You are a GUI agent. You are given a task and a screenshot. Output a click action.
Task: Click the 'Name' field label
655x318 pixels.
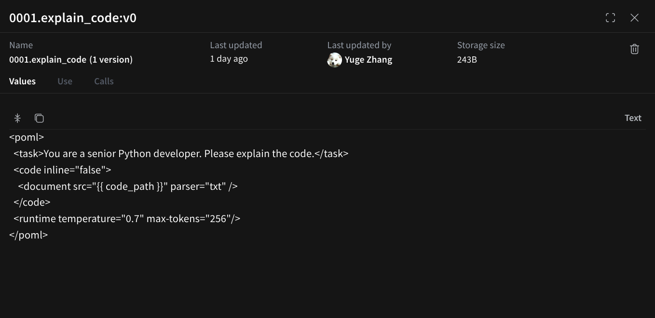tap(21, 45)
